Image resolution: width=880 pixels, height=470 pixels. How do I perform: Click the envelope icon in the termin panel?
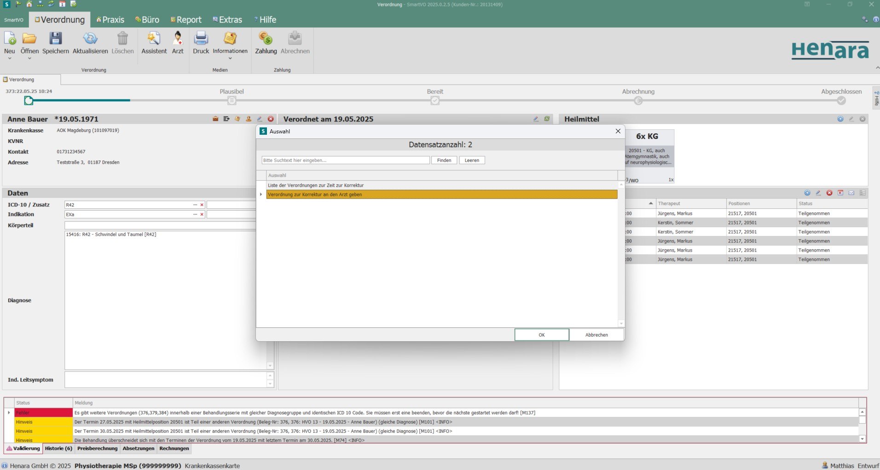851,193
